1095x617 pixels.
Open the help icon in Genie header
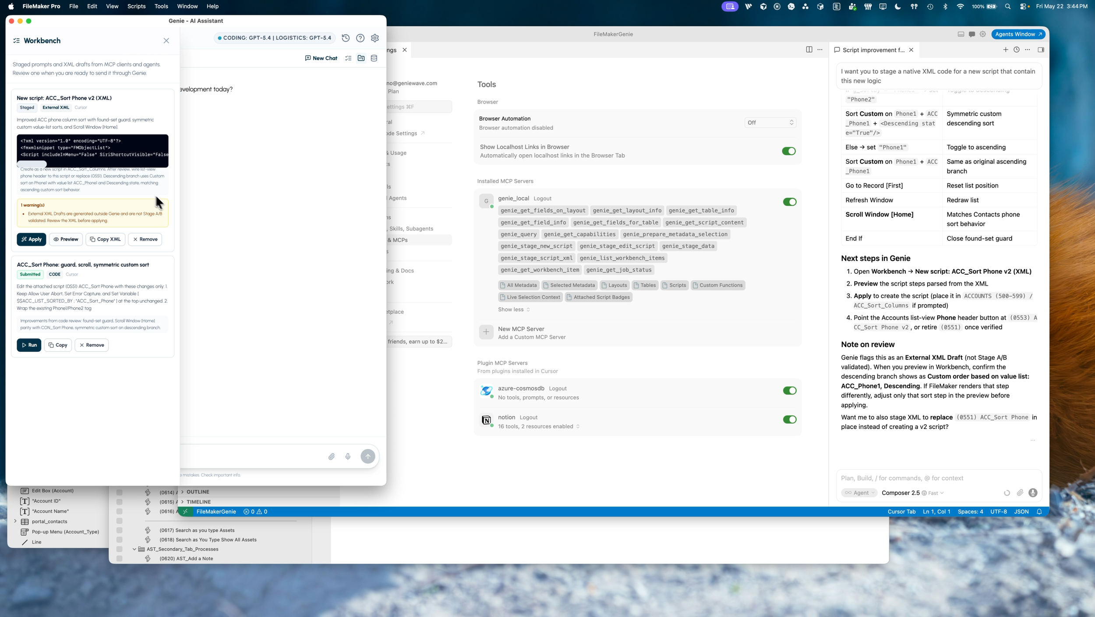tap(360, 38)
